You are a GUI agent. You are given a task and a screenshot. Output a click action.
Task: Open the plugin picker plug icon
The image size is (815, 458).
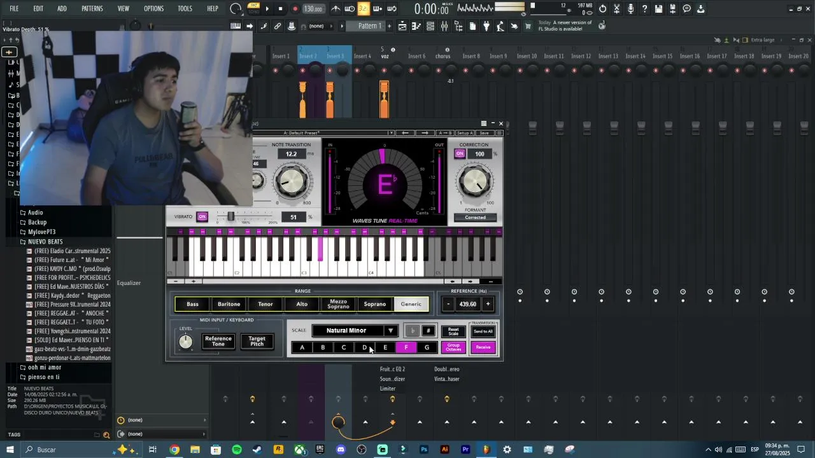[486, 26]
